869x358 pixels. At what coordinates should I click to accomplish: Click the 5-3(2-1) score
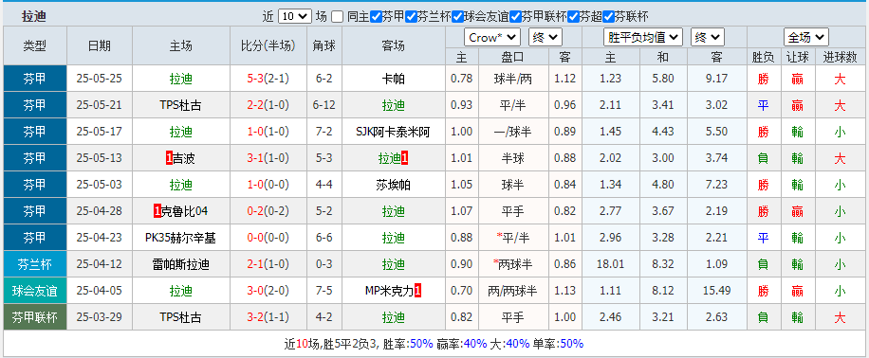tap(268, 79)
